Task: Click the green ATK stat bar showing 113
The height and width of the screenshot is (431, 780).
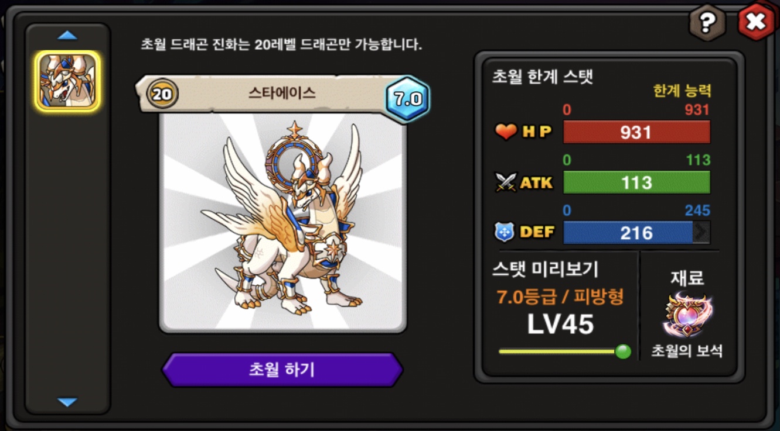Action: (x=636, y=182)
